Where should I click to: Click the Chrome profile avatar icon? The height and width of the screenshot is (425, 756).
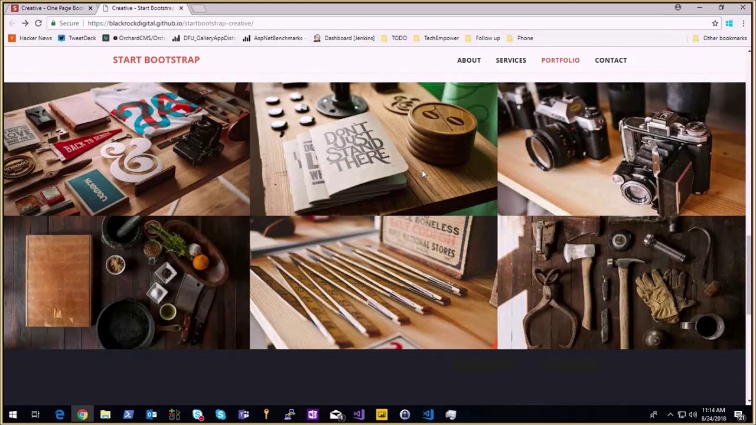tap(678, 8)
